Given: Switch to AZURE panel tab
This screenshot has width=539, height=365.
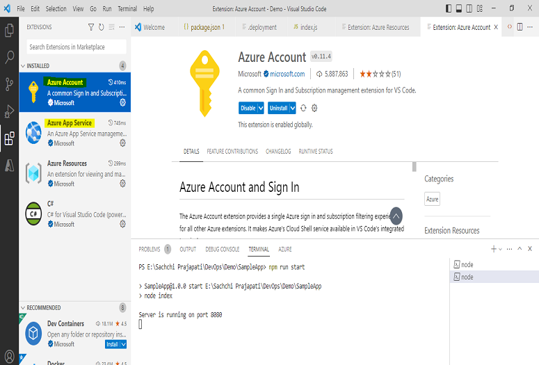Looking at the screenshot, I should tap(285, 249).
